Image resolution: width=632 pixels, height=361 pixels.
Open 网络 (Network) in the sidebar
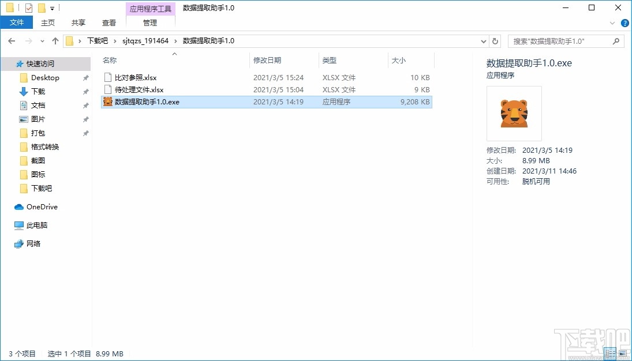[x=33, y=243]
